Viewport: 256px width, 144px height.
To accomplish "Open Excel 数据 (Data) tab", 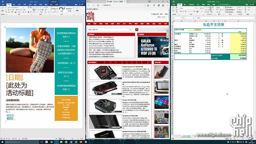I will pyautogui.click(x=203, y=4).
